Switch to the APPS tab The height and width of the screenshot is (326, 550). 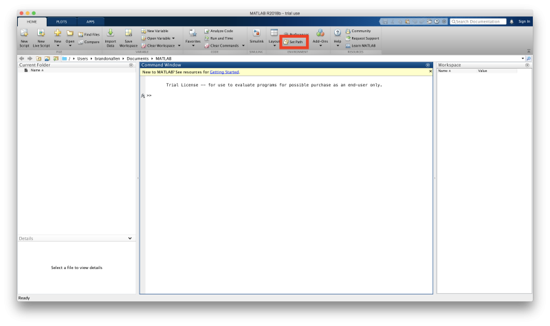click(x=91, y=22)
